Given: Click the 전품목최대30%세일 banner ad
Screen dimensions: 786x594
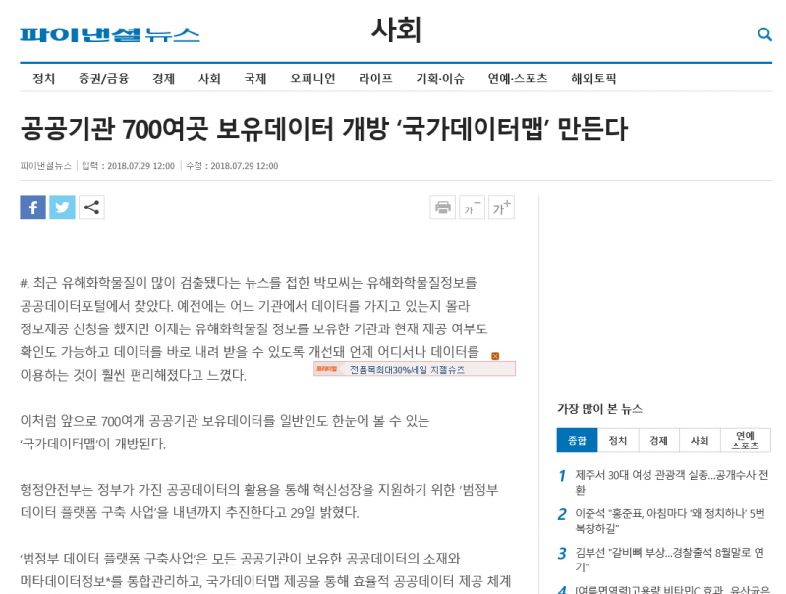Looking at the screenshot, I should click(414, 369).
